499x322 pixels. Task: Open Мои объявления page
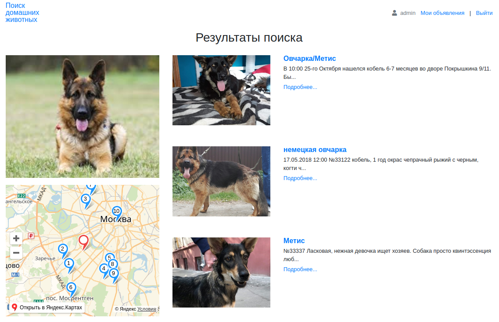(442, 13)
